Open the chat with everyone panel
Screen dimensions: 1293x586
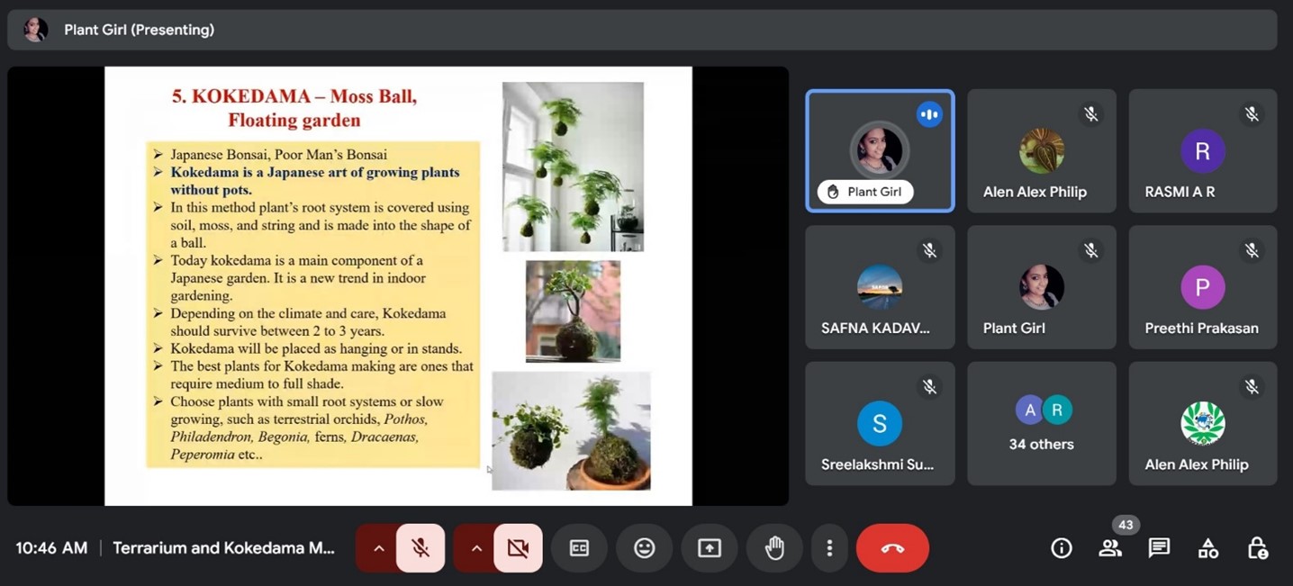point(1159,548)
